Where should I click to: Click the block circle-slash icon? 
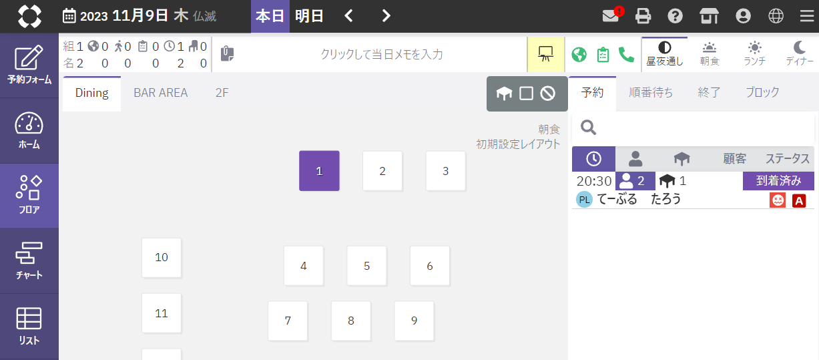(x=548, y=94)
